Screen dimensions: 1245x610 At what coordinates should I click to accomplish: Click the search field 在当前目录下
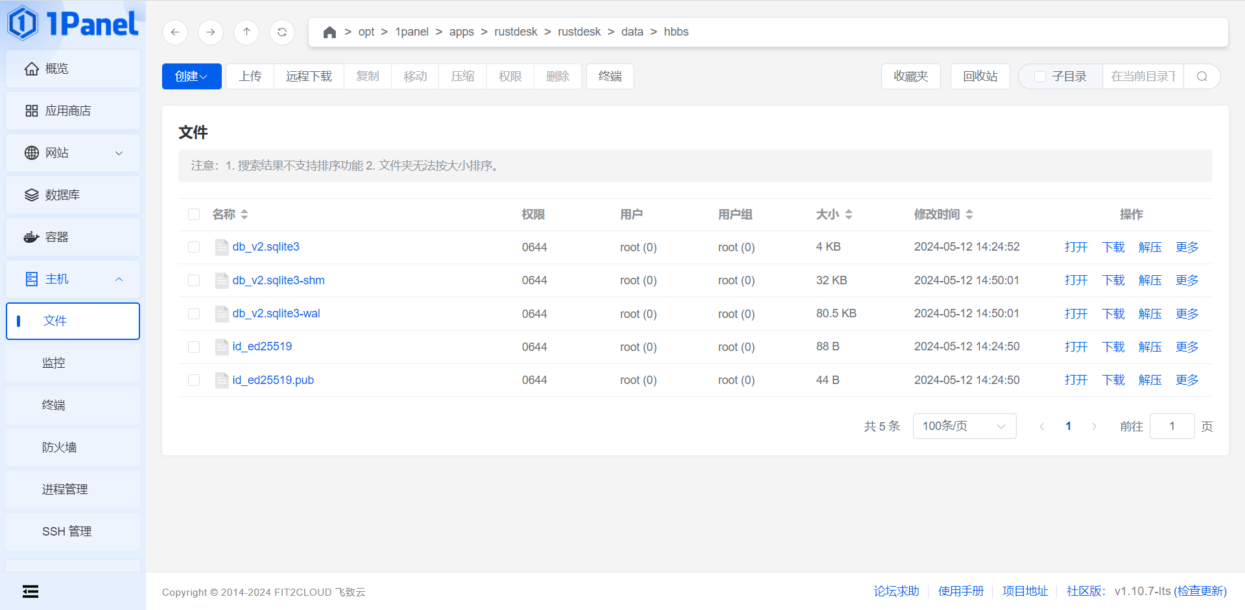[x=1143, y=76]
